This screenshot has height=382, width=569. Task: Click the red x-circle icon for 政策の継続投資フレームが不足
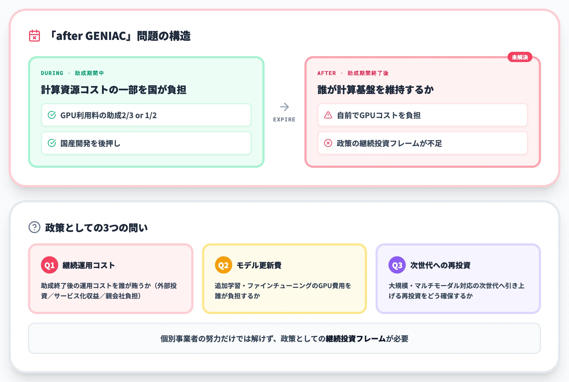coord(328,143)
